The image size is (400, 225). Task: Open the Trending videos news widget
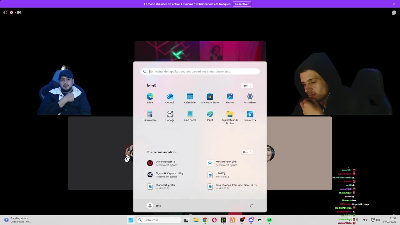(x=18, y=220)
